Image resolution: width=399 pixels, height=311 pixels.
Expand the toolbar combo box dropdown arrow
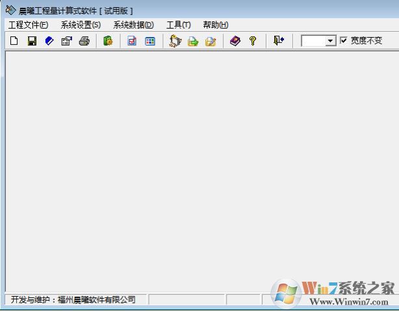pyautogui.click(x=330, y=41)
